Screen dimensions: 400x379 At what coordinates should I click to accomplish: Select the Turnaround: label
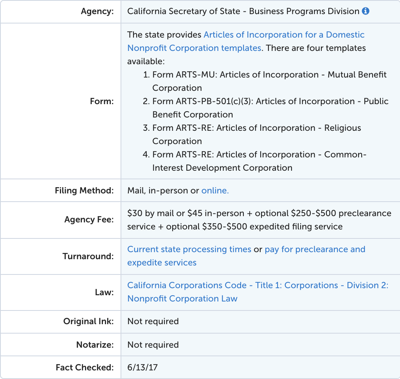pyautogui.click(x=88, y=256)
